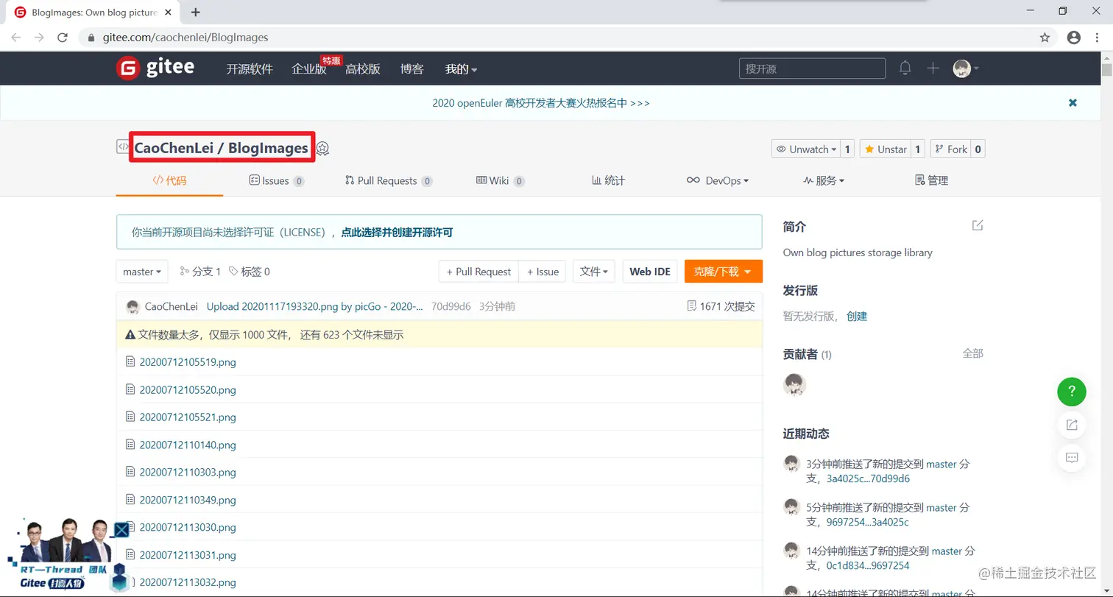Viewport: 1113px width, 597px height.
Task: Click the browser forward arrow
Action: point(40,37)
